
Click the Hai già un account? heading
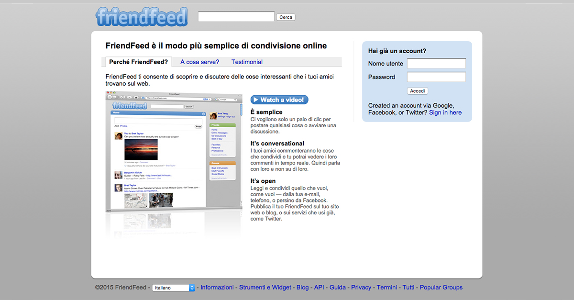[397, 51]
